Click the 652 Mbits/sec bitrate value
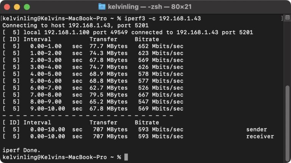Screen dimensions: 291x163 click(x=161, y=46)
